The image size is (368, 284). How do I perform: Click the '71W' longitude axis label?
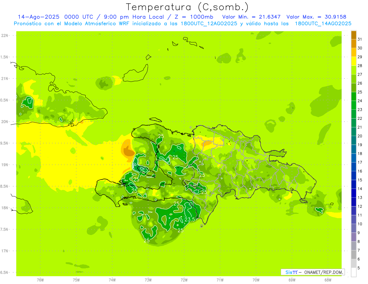(x=220, y=280)
